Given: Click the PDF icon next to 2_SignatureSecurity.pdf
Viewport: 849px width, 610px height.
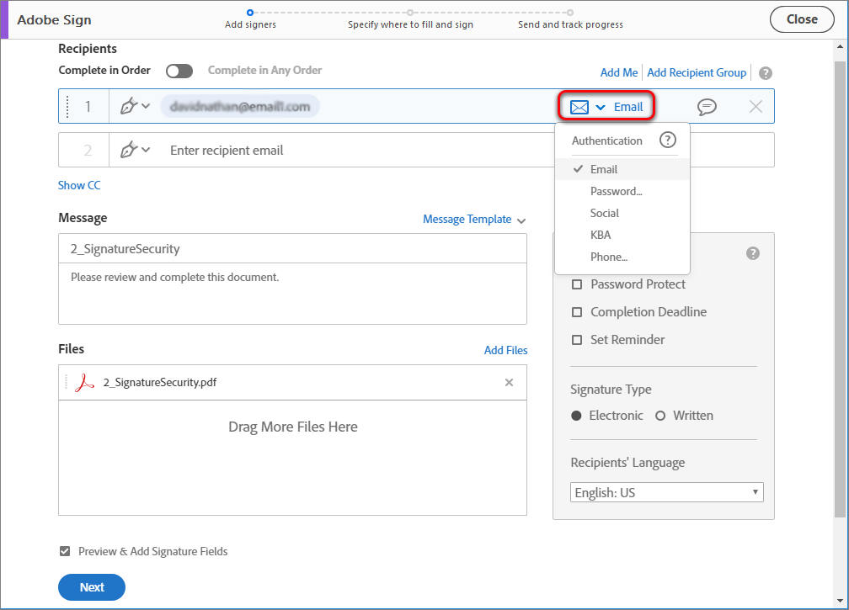Looking at the screenshot, I should [x=83, y=382].
